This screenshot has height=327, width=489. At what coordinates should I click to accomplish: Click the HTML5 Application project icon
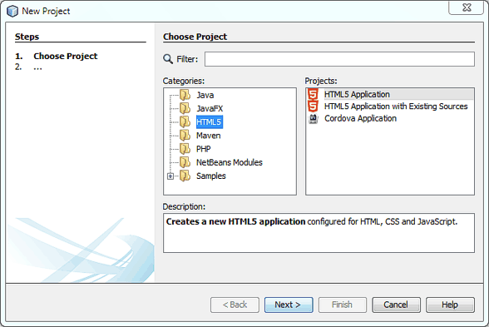click(313, 94)
